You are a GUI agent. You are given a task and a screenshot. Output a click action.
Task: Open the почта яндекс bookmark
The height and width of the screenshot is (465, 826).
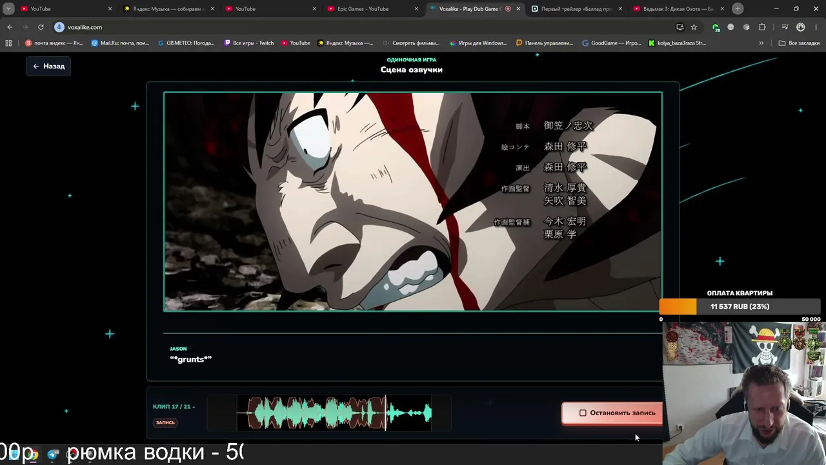(x=54, y=43)
